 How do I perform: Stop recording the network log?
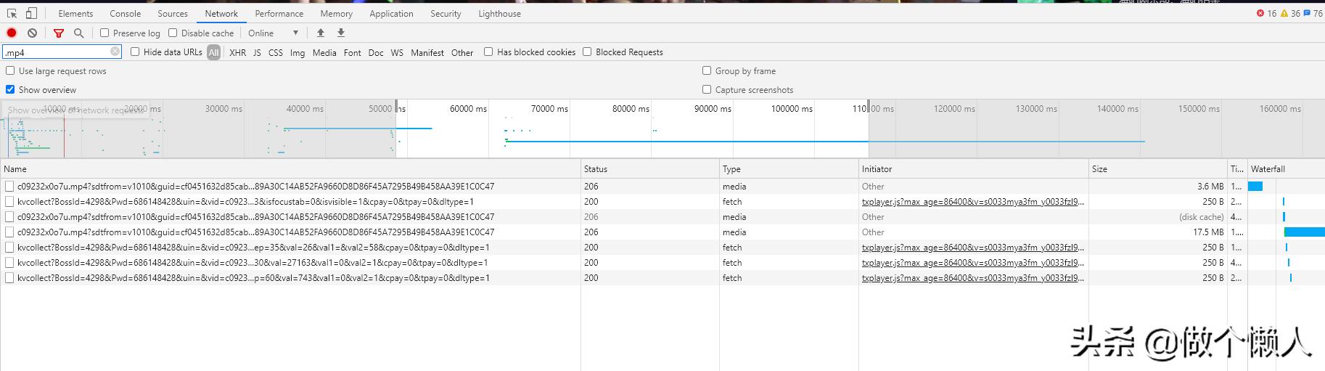[12, 33]
